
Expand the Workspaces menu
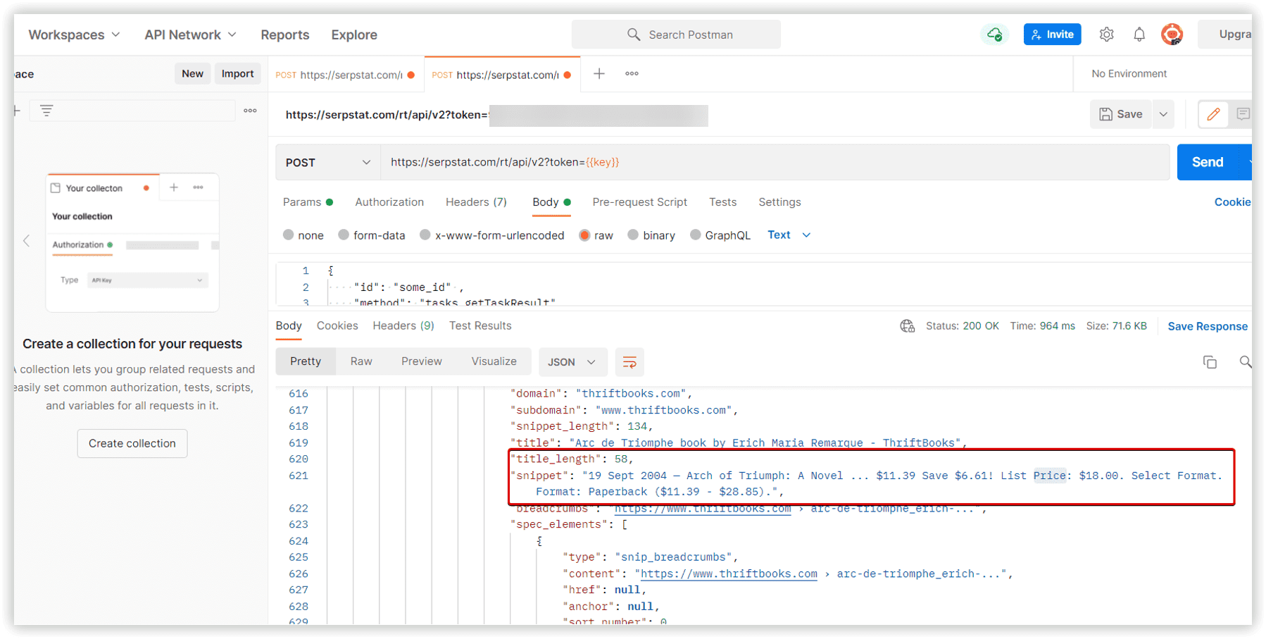74,35
